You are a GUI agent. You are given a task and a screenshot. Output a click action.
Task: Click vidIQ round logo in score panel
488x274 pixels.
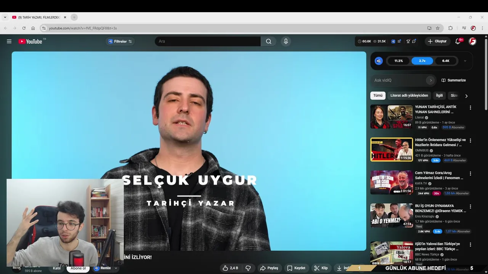coord(379,61)
